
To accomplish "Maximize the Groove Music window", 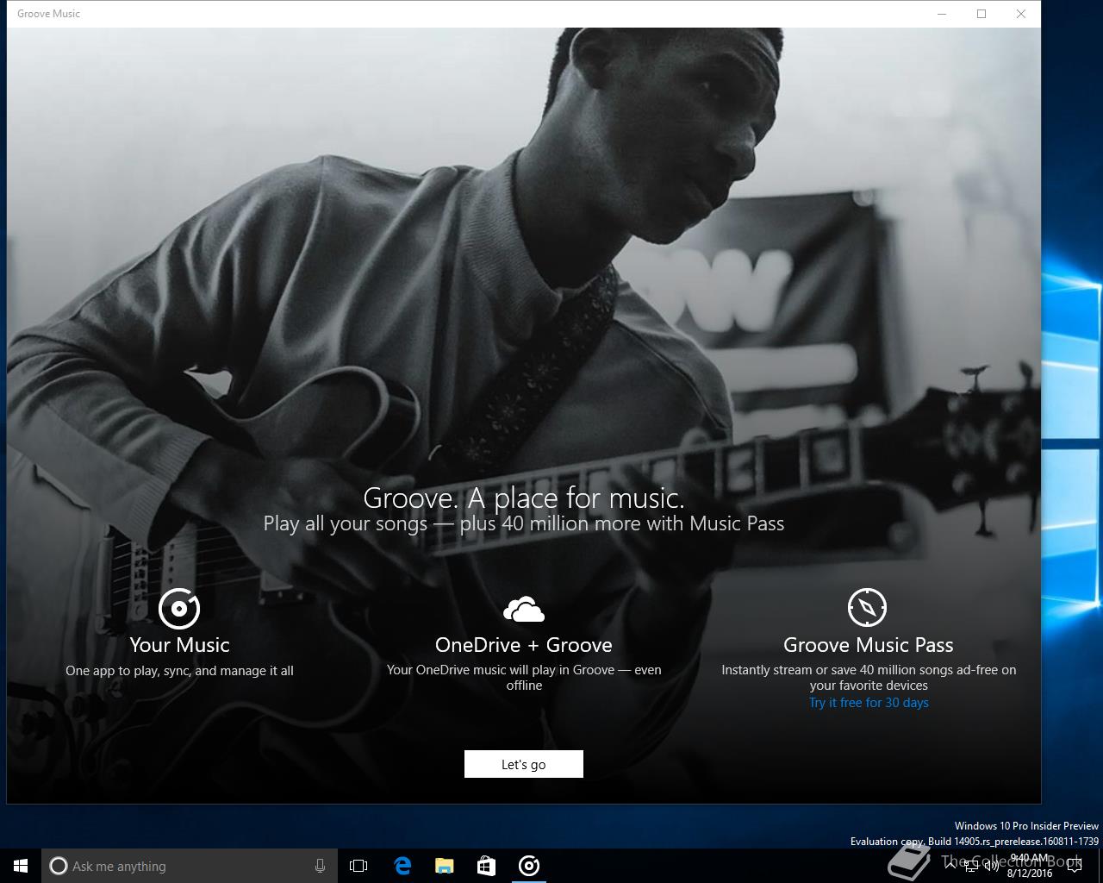I will click(x=981, y=14).
